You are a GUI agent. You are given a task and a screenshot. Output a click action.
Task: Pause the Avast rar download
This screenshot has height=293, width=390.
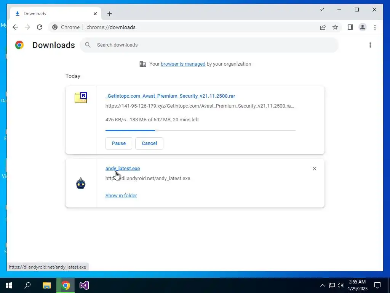click(x=119, y=143)
